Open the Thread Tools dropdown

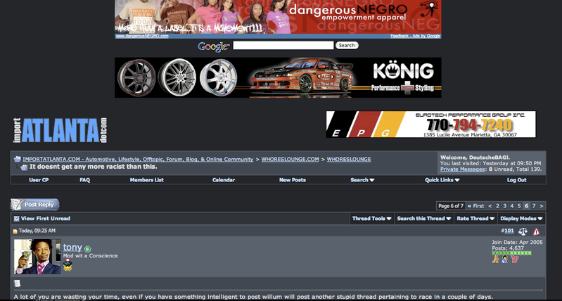[371, 219]
